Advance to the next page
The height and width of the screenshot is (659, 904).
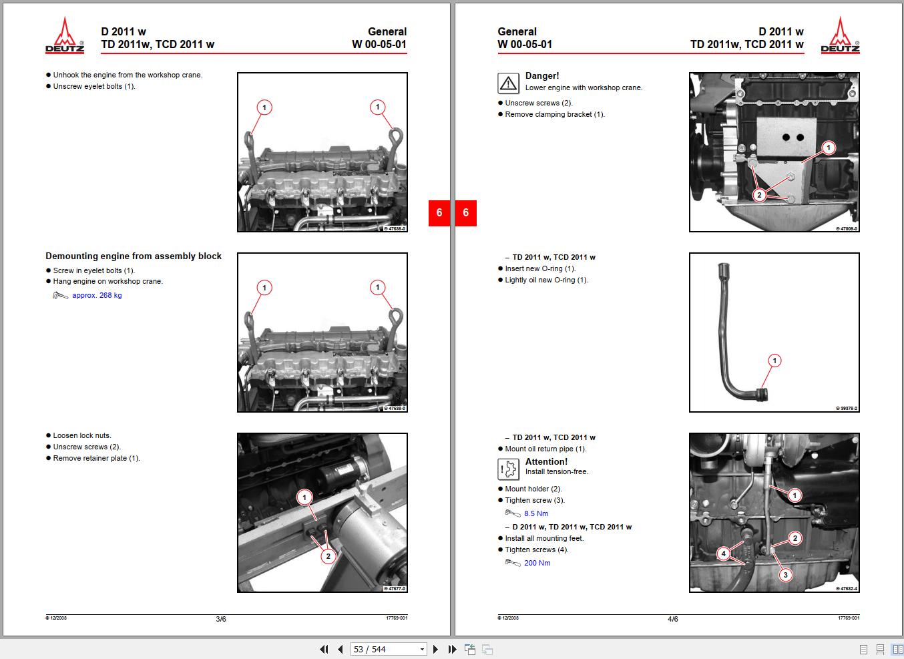[x=436, y=649]
